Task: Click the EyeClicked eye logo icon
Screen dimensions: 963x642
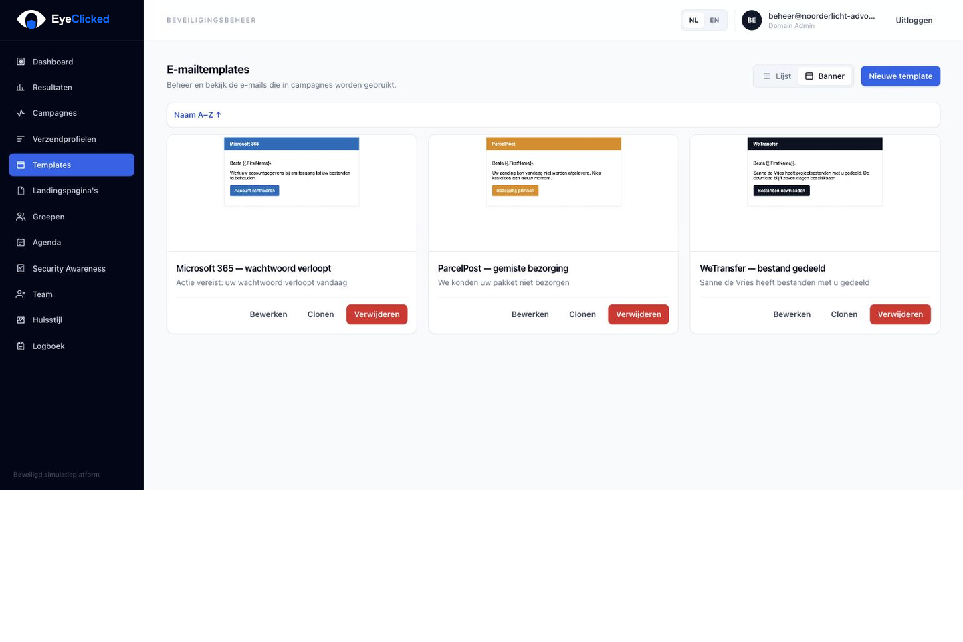Action: (x=31, y=19)
